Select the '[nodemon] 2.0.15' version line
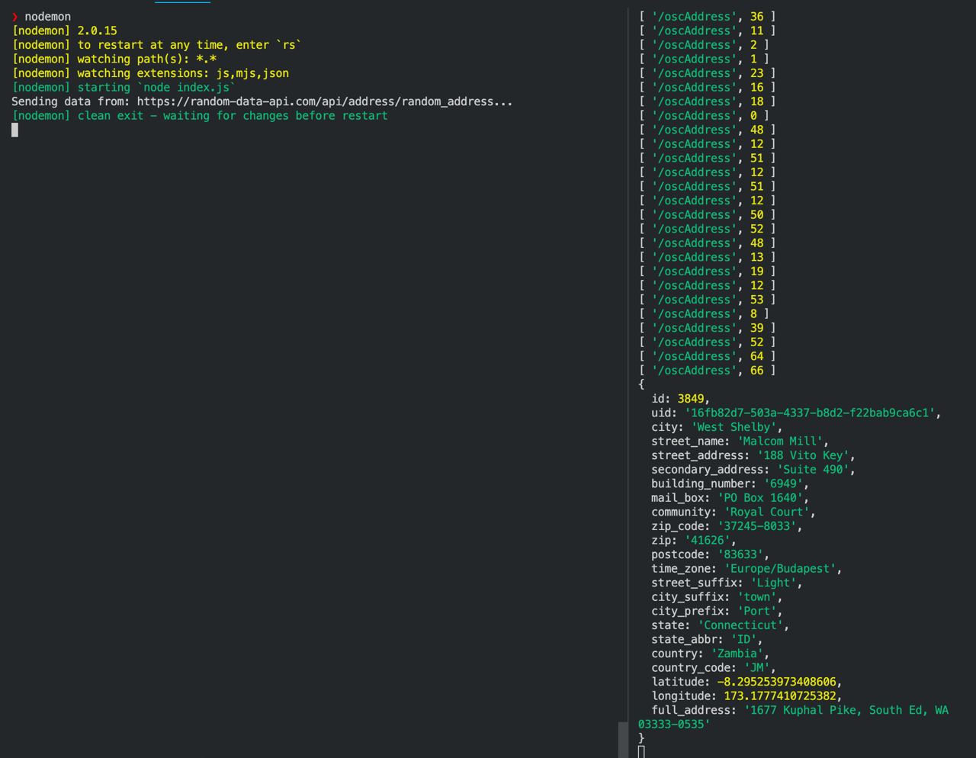Screen dimensions: 976x758 click(65, 31)
